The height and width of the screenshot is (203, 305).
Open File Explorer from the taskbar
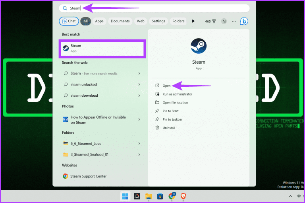149,196
